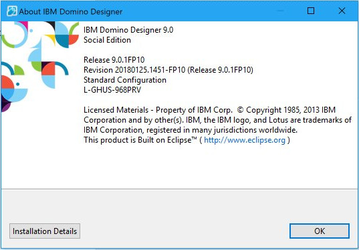Open Installation Details
The width and height of the screenshot is (359, 250).
[x=45, y=231]
